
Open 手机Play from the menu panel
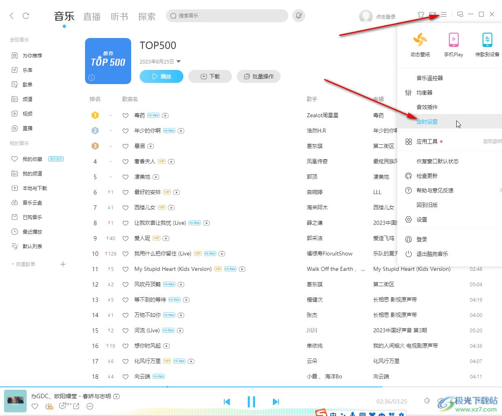pos(453,45)
